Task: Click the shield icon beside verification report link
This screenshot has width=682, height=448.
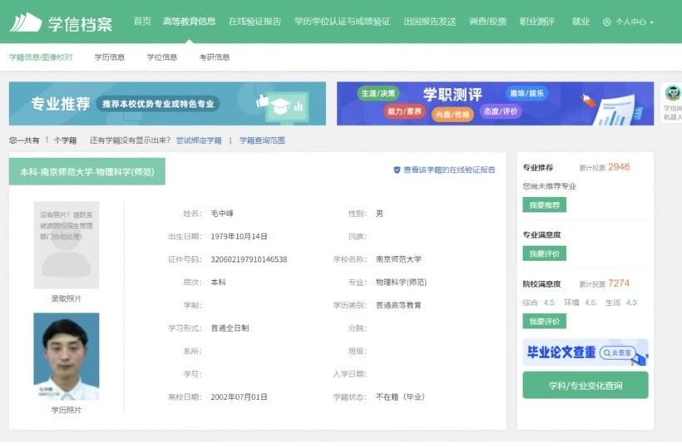Action: [397, 170]
